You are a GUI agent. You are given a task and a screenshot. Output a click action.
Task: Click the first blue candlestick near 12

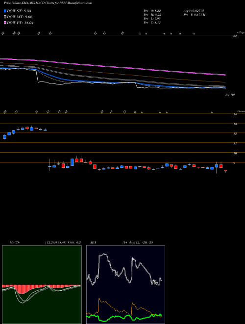coord(4,137)
